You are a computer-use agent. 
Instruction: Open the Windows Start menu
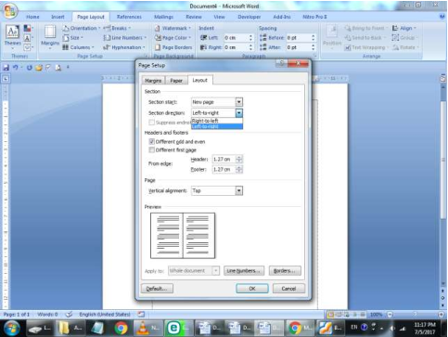[12, 328]
